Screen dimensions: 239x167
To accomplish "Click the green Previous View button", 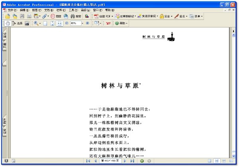I will pyautogui.click(x=142, y=161).
